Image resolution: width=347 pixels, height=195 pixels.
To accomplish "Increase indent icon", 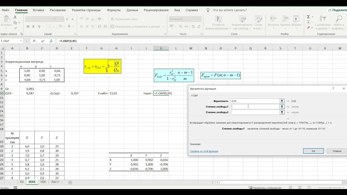I will [106, 27].
